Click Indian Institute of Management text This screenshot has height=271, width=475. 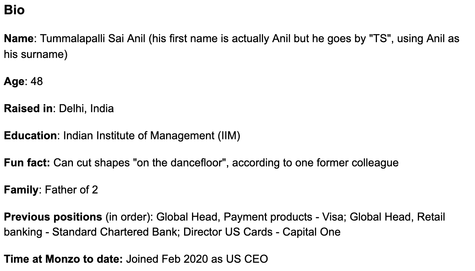pyautogui.click(x=139, y=135)
